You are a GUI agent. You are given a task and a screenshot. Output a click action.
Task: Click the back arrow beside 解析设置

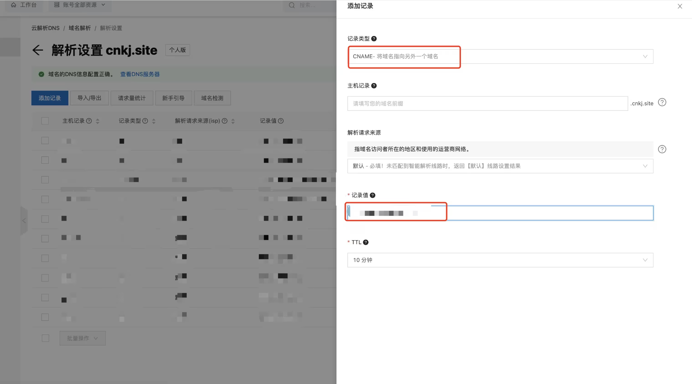37,50
